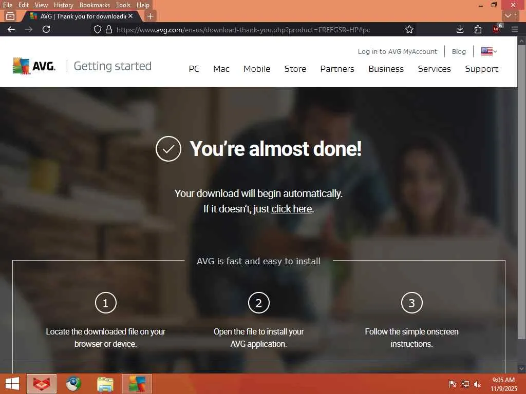Open File Explorer from taskbar
This screenshot has width=526, height=394.
click(x=105, y=384)
